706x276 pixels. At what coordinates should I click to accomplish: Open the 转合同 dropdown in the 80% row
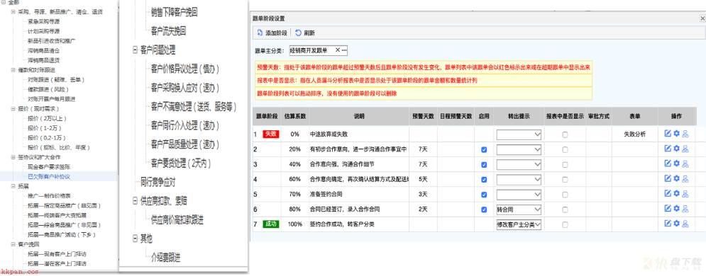coord(519,209)
